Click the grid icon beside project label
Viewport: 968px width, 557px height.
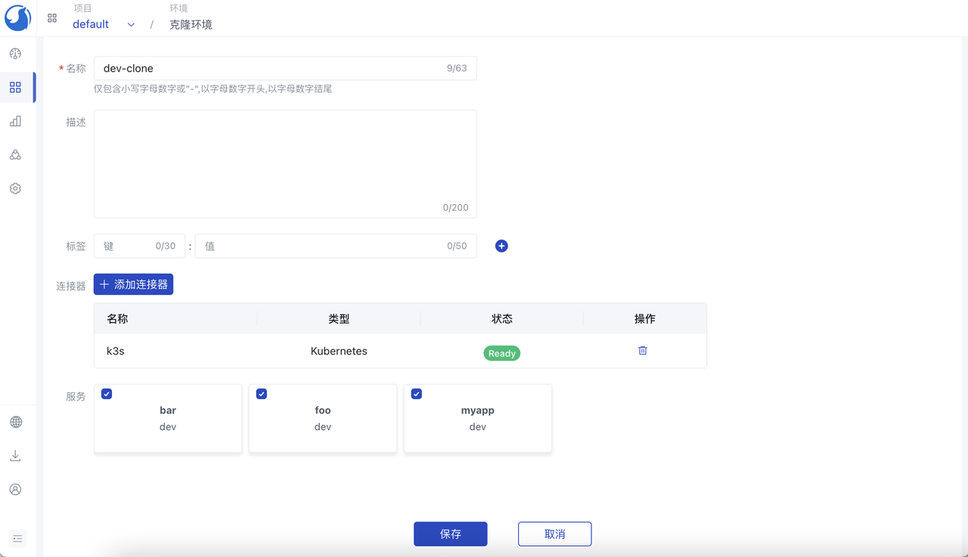pyautogui.click(x=52, y=18)
